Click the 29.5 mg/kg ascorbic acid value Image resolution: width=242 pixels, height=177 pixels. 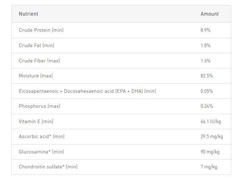click(212, 136)
